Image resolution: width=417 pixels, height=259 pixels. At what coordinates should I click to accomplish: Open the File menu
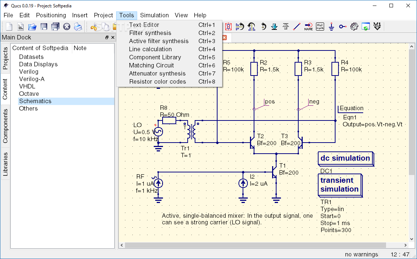[8, 15]
